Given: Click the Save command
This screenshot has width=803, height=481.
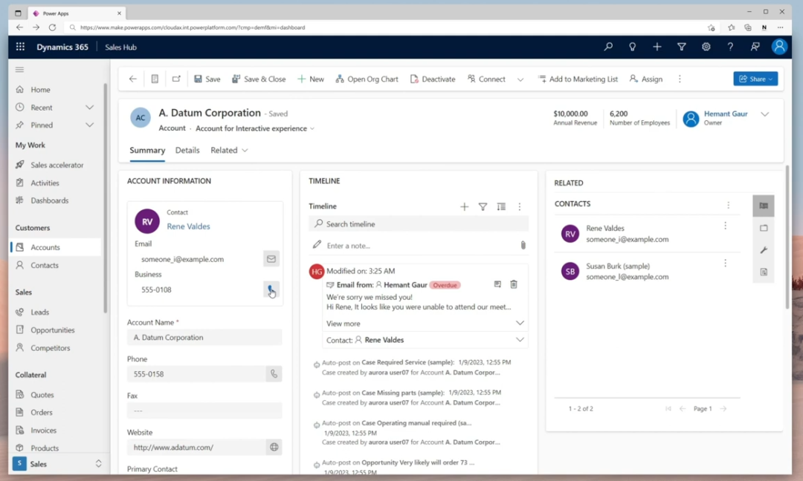Looking at the screenshot, I should 207,79.
